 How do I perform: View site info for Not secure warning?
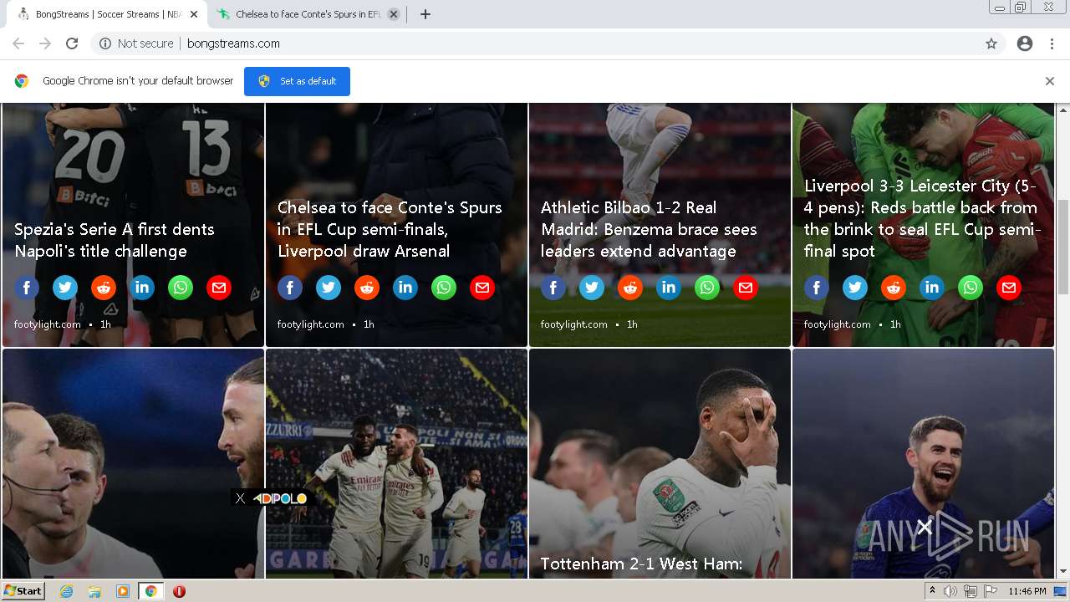point(136,43)
